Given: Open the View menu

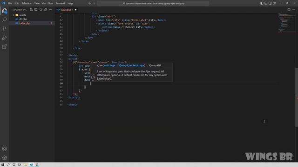Looking at the screenshot, I should click(x=37, y=3).
